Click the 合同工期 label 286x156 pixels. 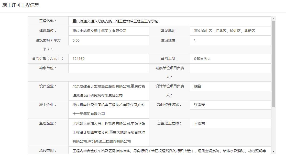coord(169,59)
